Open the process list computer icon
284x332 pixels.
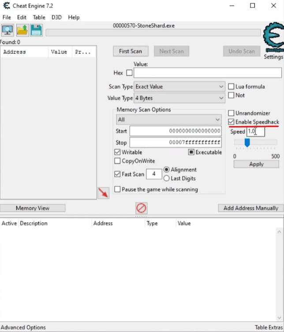(x=7, y=30)
